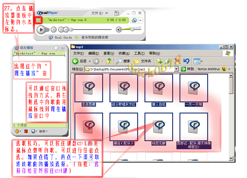Click the grey forward arrow button
This screenshot has width=247, height=178.
(x=96, y=61)
